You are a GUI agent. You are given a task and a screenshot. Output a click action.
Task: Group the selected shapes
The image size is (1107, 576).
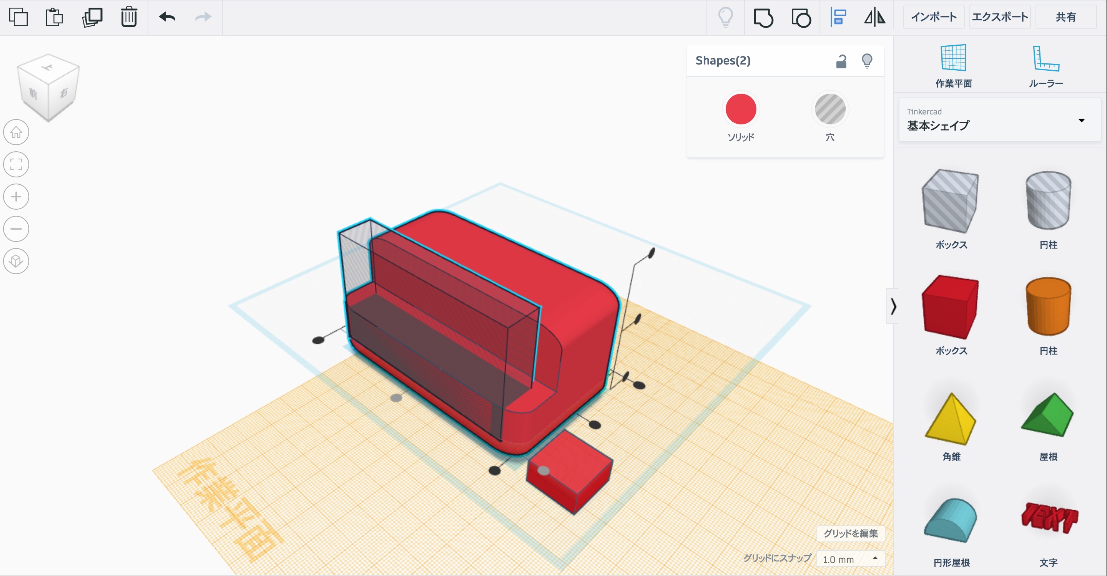(763, 18)
